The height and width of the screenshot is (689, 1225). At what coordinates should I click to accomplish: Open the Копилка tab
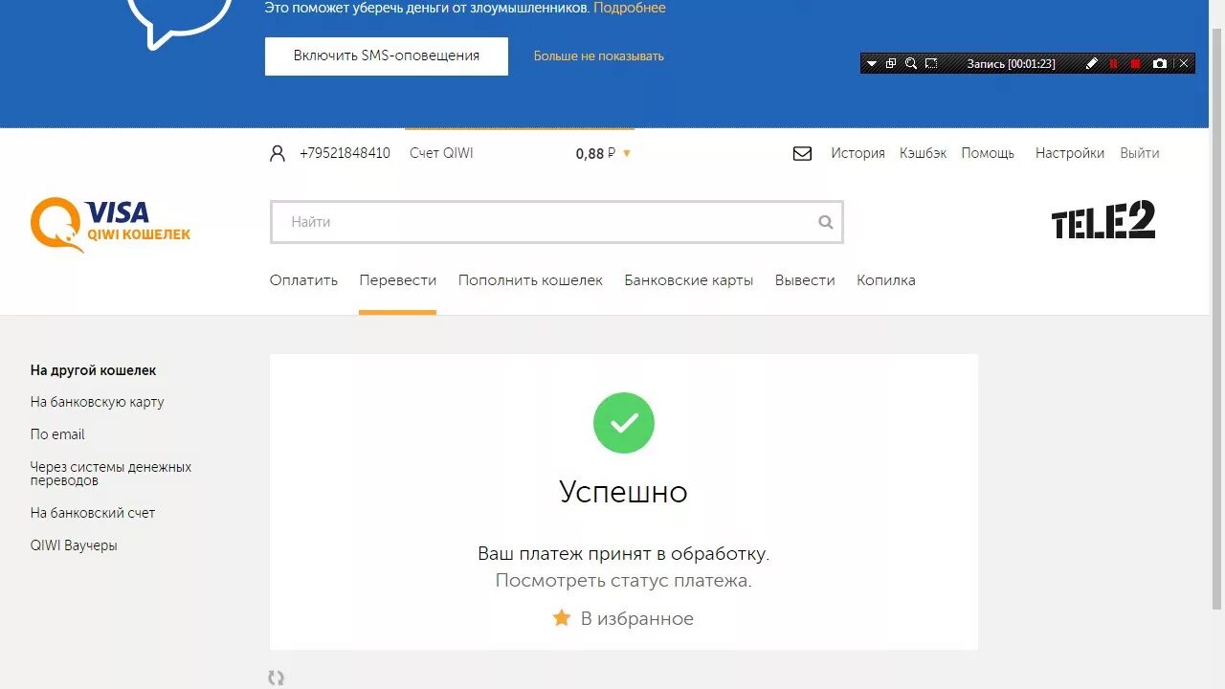(x=886, y=280)
